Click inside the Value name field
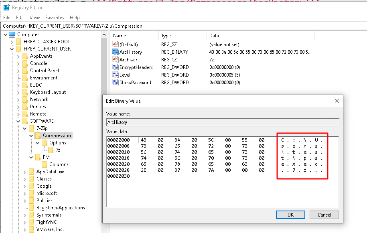The width and height of the screenshot is (367, 233). coord(222,122)
